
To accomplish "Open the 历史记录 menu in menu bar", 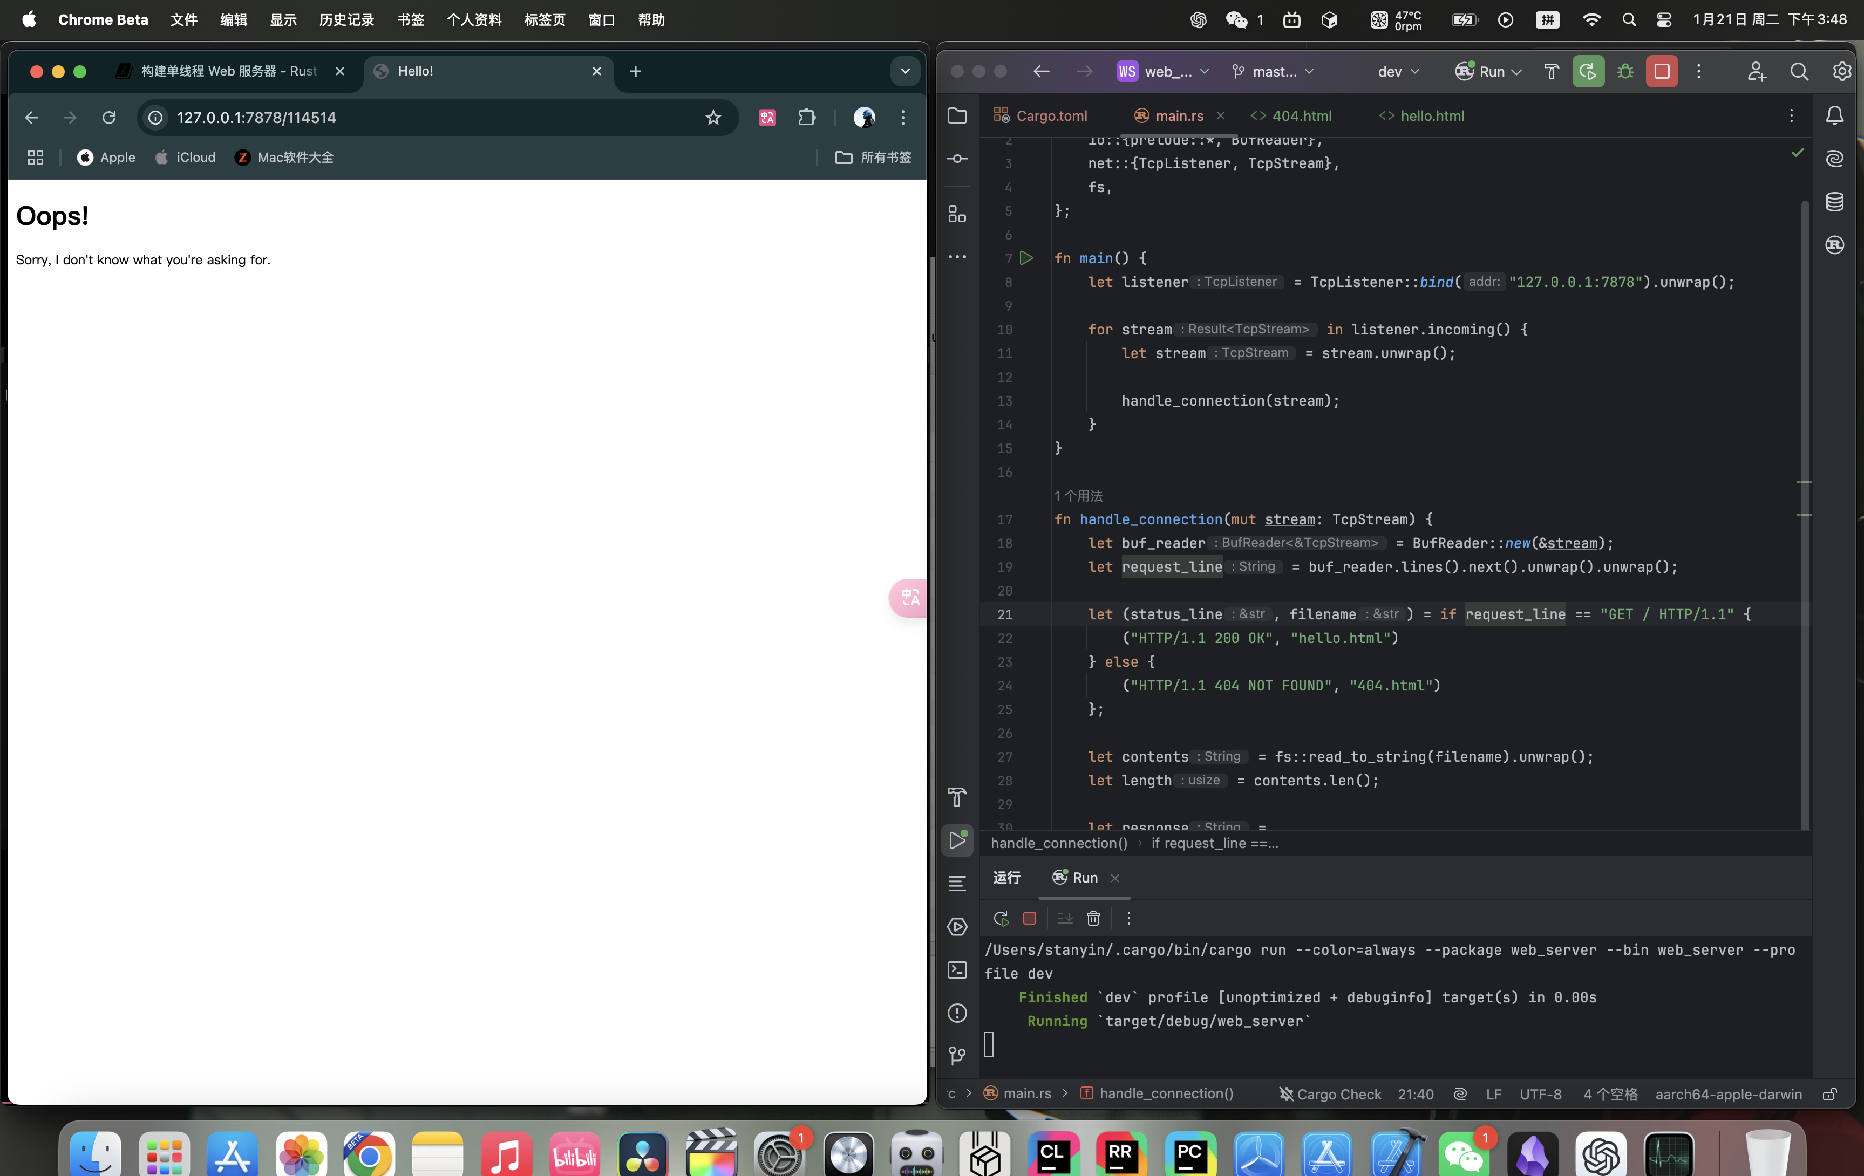I will 347,19.
